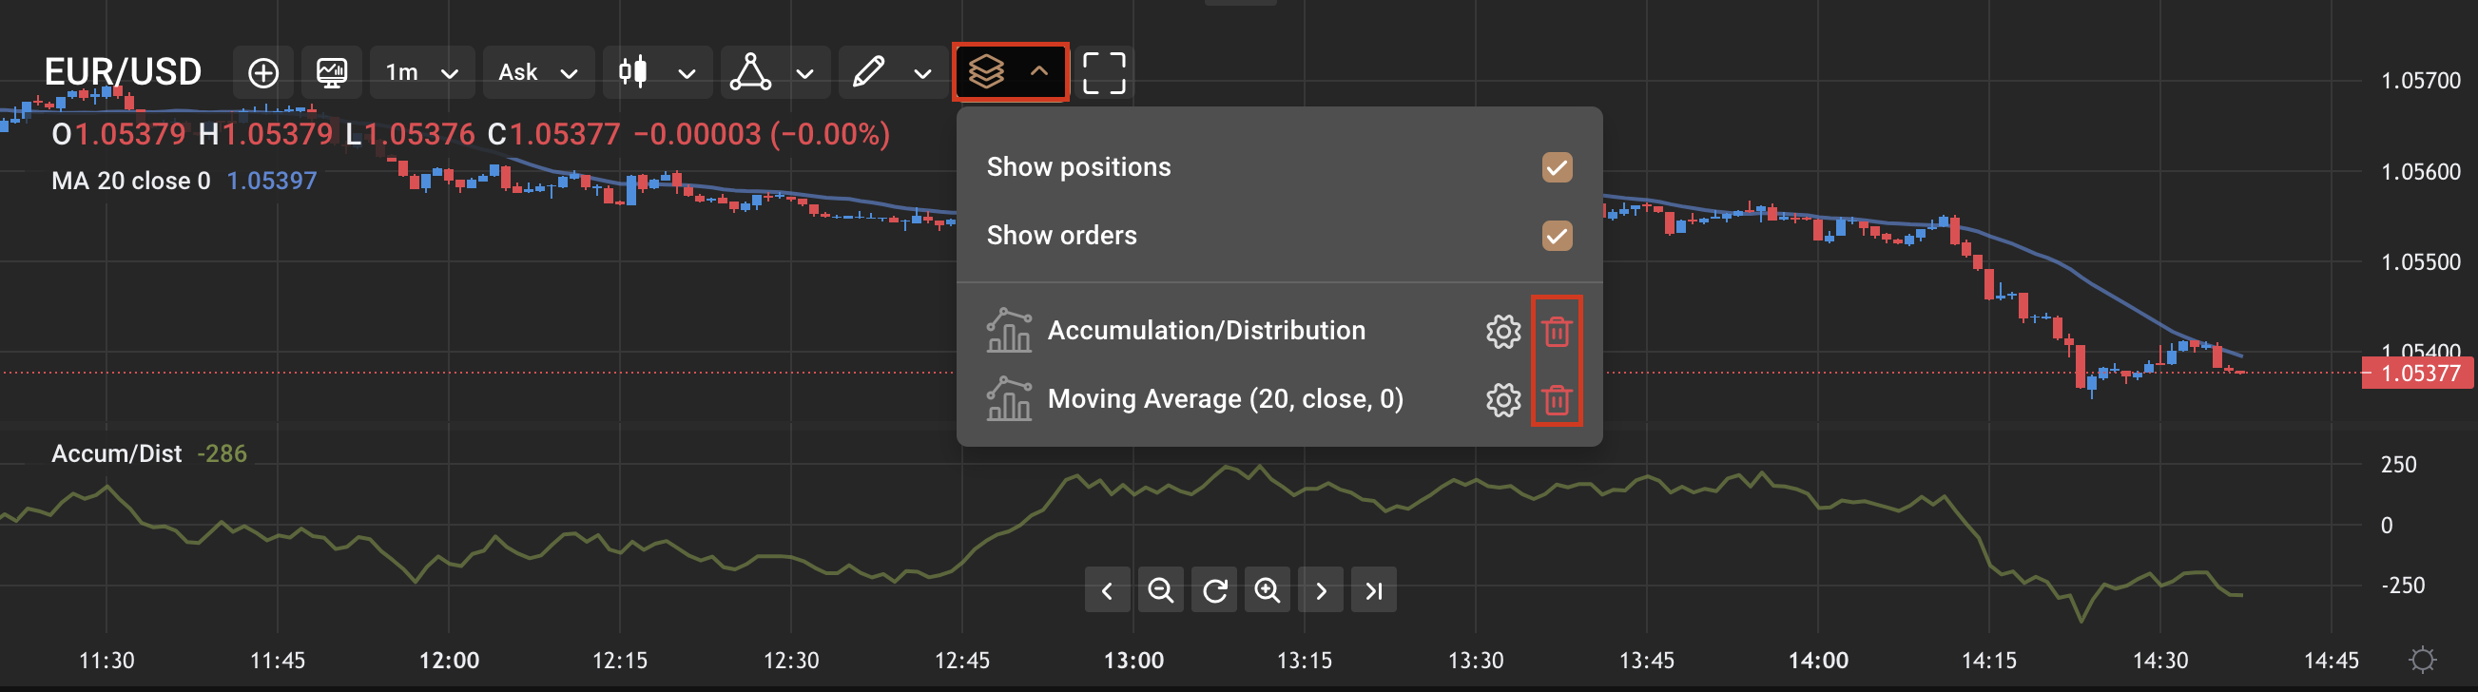Select the candlestick chart type icon
The height and width of the screenshot is (692, 2478).
click(633, 72)
